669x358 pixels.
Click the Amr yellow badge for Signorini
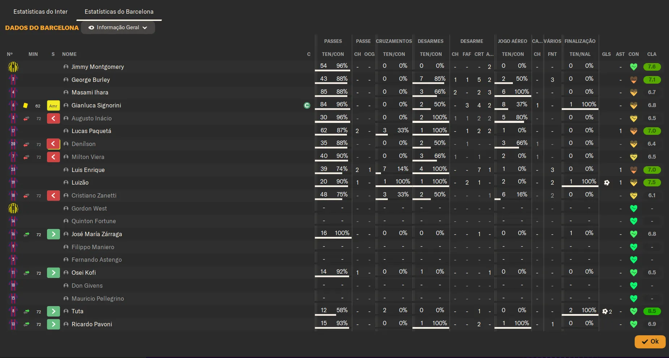pyautogui.click(x=53, y=105)
